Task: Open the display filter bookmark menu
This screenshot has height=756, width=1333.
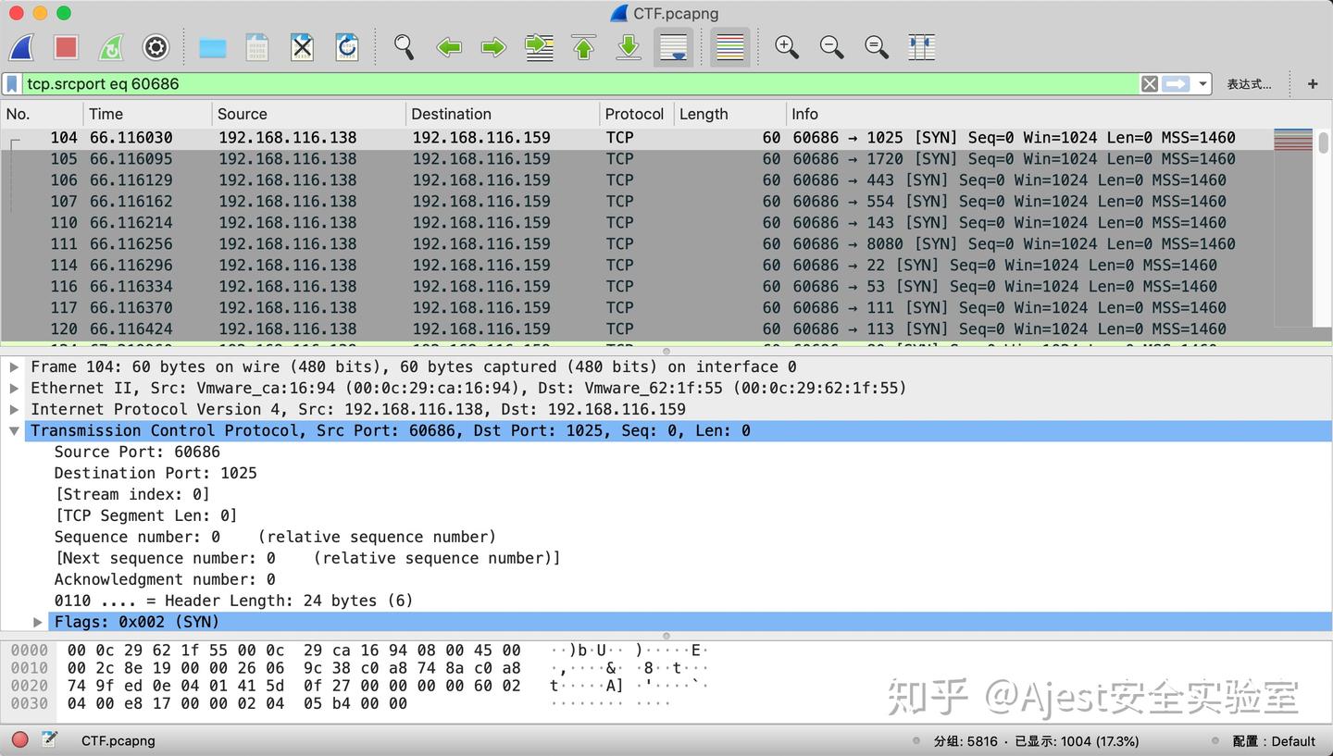Action: click(12, 84)
